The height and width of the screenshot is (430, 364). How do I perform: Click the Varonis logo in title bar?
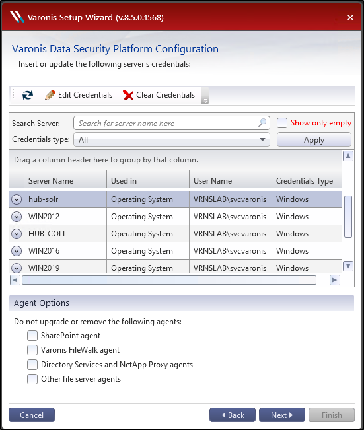17,17
